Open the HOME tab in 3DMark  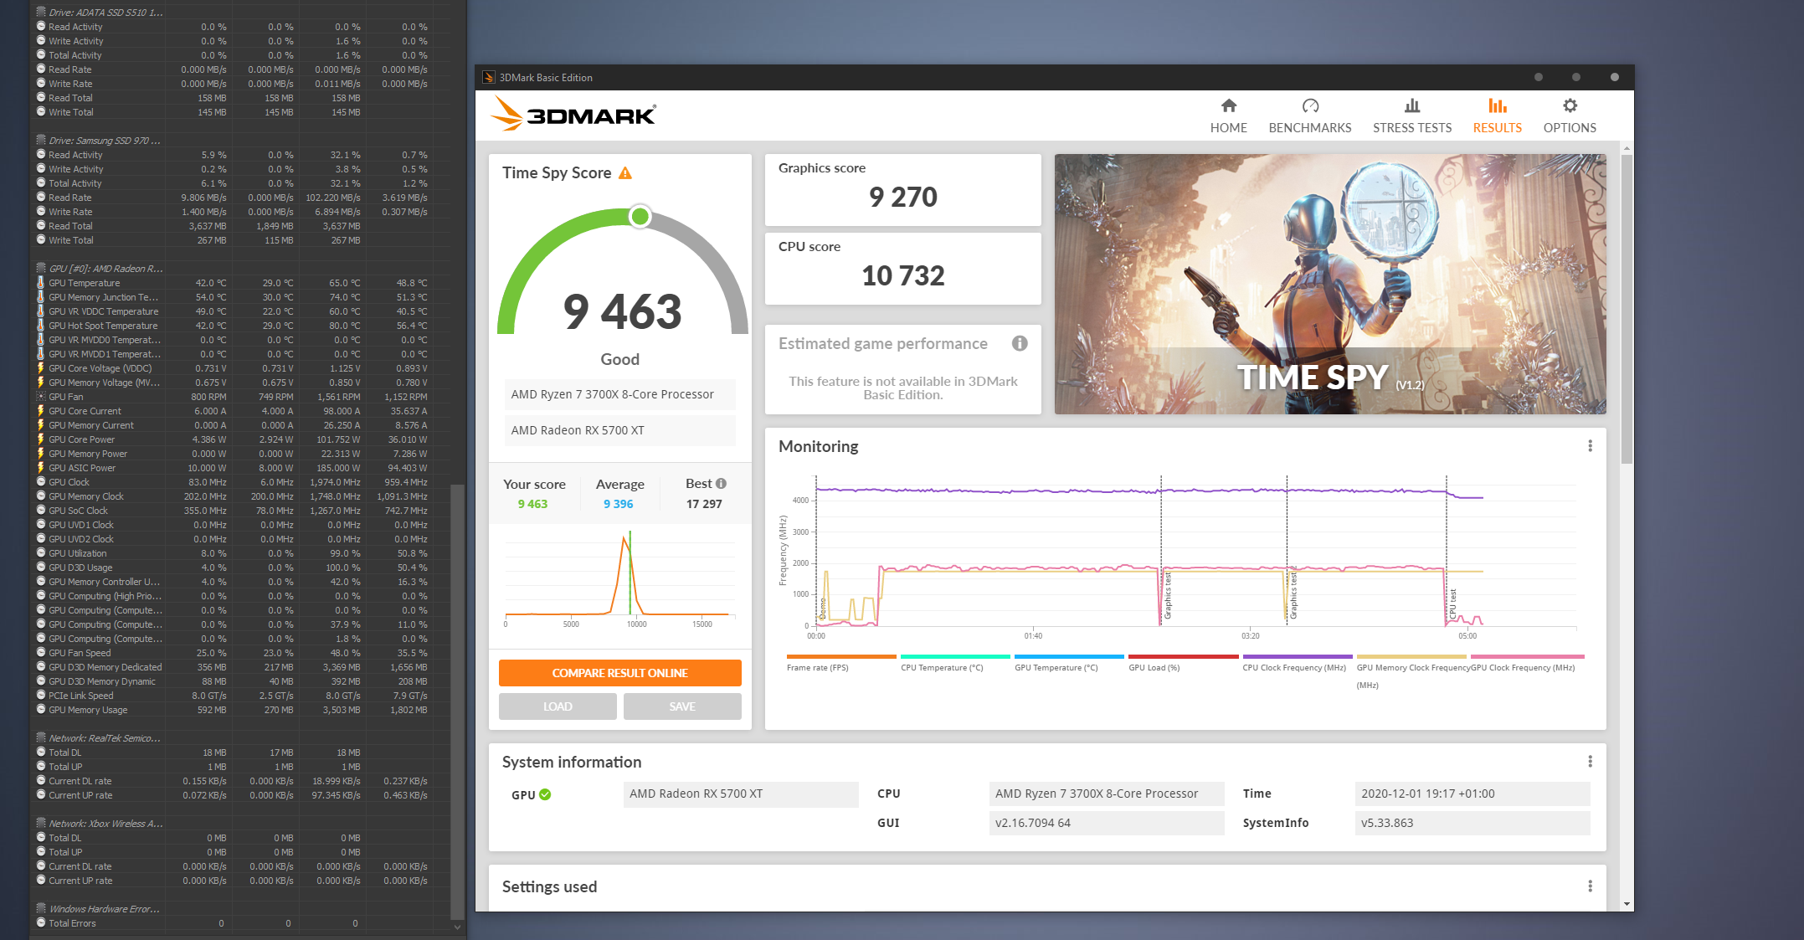[1228, 116]
